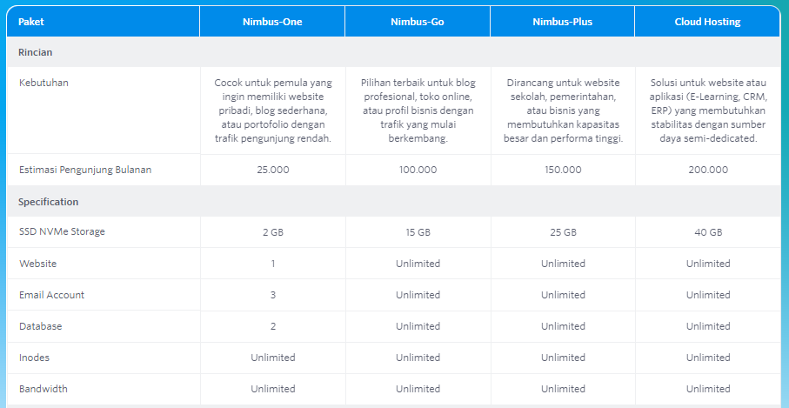
Task: Click the Estimasi Pengunjung Bulanan row label
Action: pos(85,170)
